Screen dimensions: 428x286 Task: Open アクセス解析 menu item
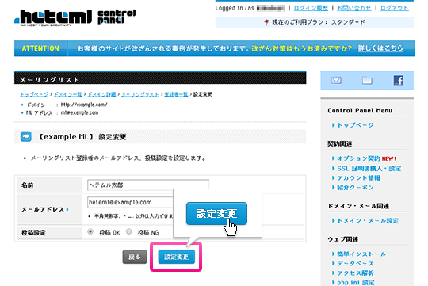[x=355, y=273]
